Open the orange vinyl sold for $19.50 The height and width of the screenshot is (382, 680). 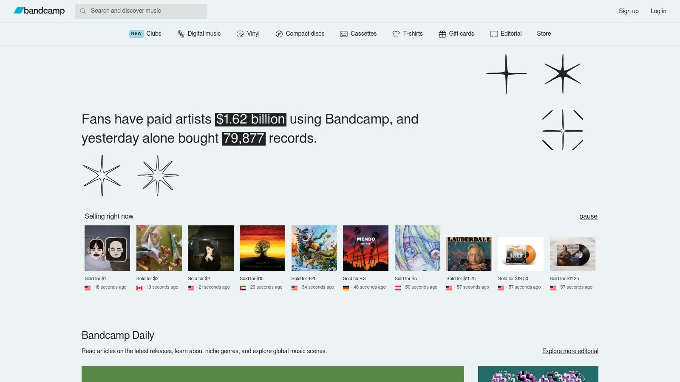point(521,254)
